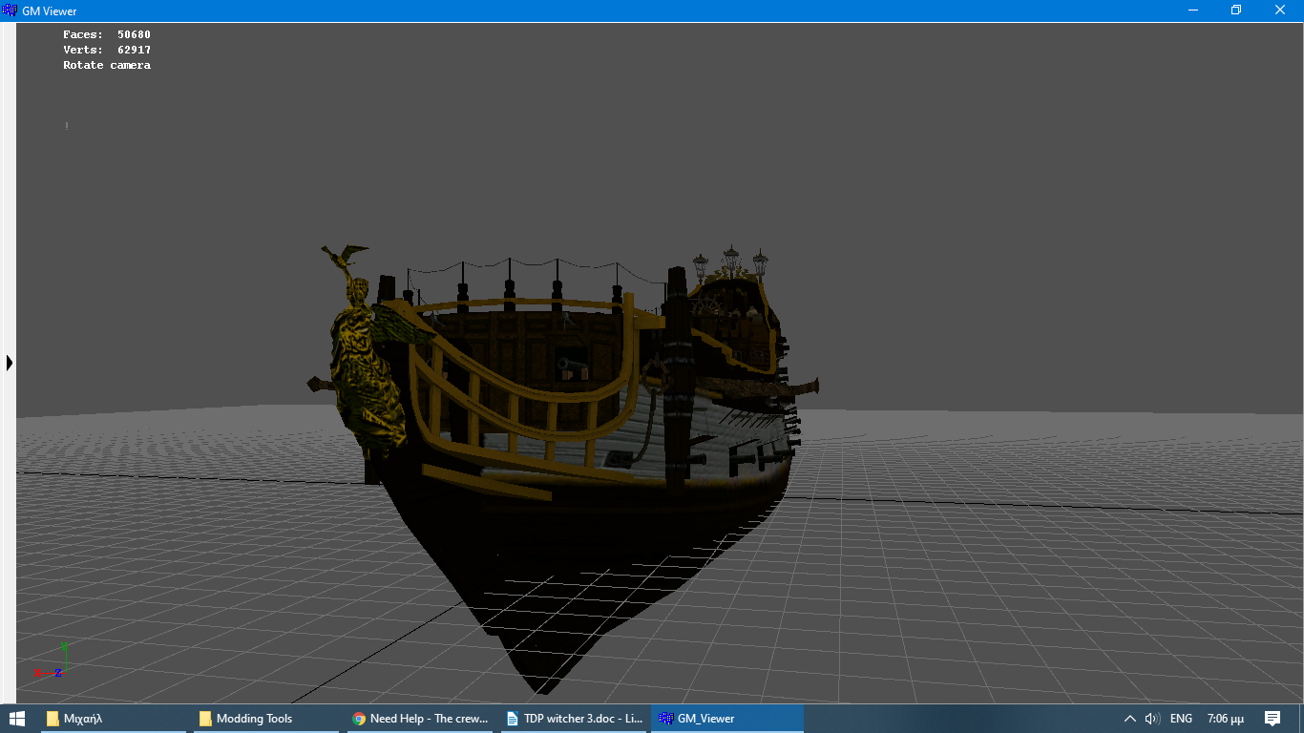The image size is (1304, 733).
Task: Switch to Chrome Need Help tab window
Action: (x=420, y=719)
